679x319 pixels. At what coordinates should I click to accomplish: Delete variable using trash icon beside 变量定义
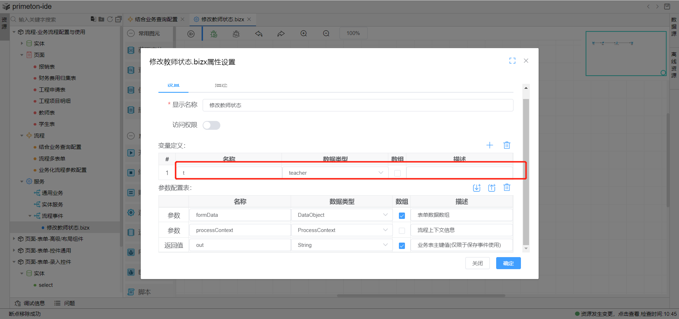click(507, 145)
